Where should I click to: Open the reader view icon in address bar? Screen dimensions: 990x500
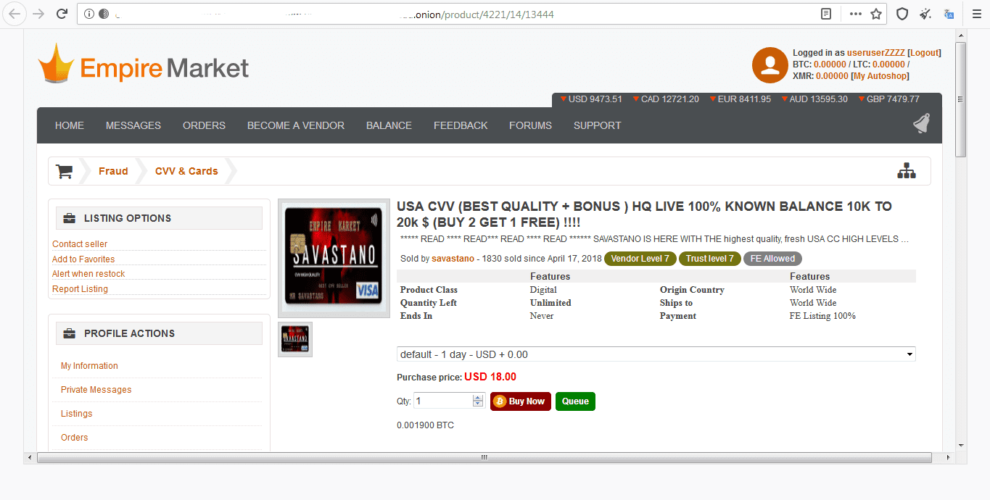click(826, 14)
